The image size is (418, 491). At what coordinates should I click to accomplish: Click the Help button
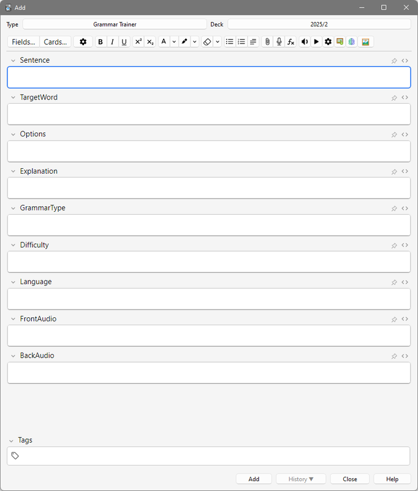click(392, 479)
